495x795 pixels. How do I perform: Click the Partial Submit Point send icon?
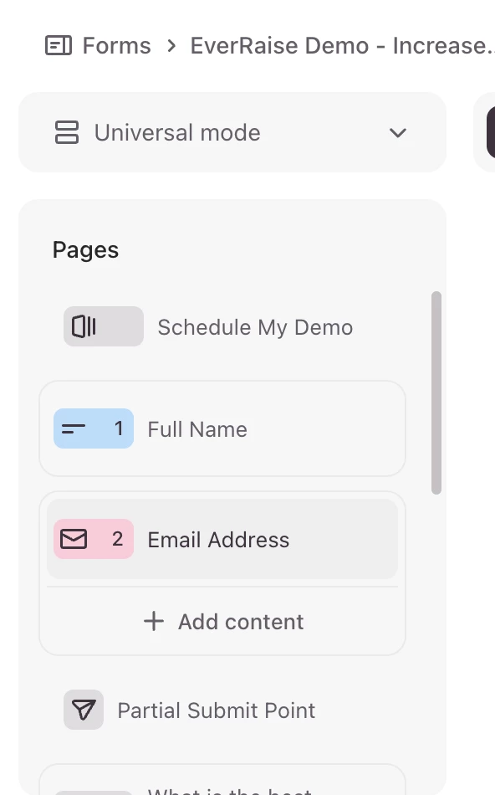[x=84, y=710]
